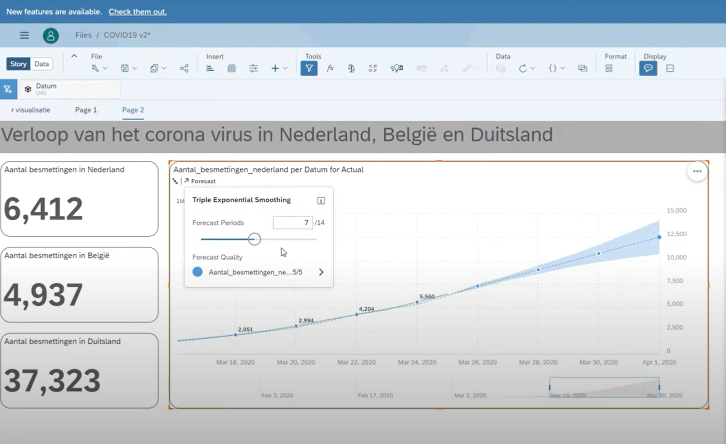Open Smart Discovery lightbulb tool
The image size is (726, 444).
(x=396, y=68)
